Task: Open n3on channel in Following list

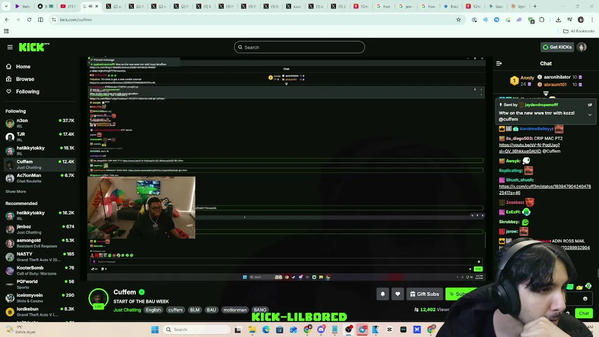Action: coord(40,123)
